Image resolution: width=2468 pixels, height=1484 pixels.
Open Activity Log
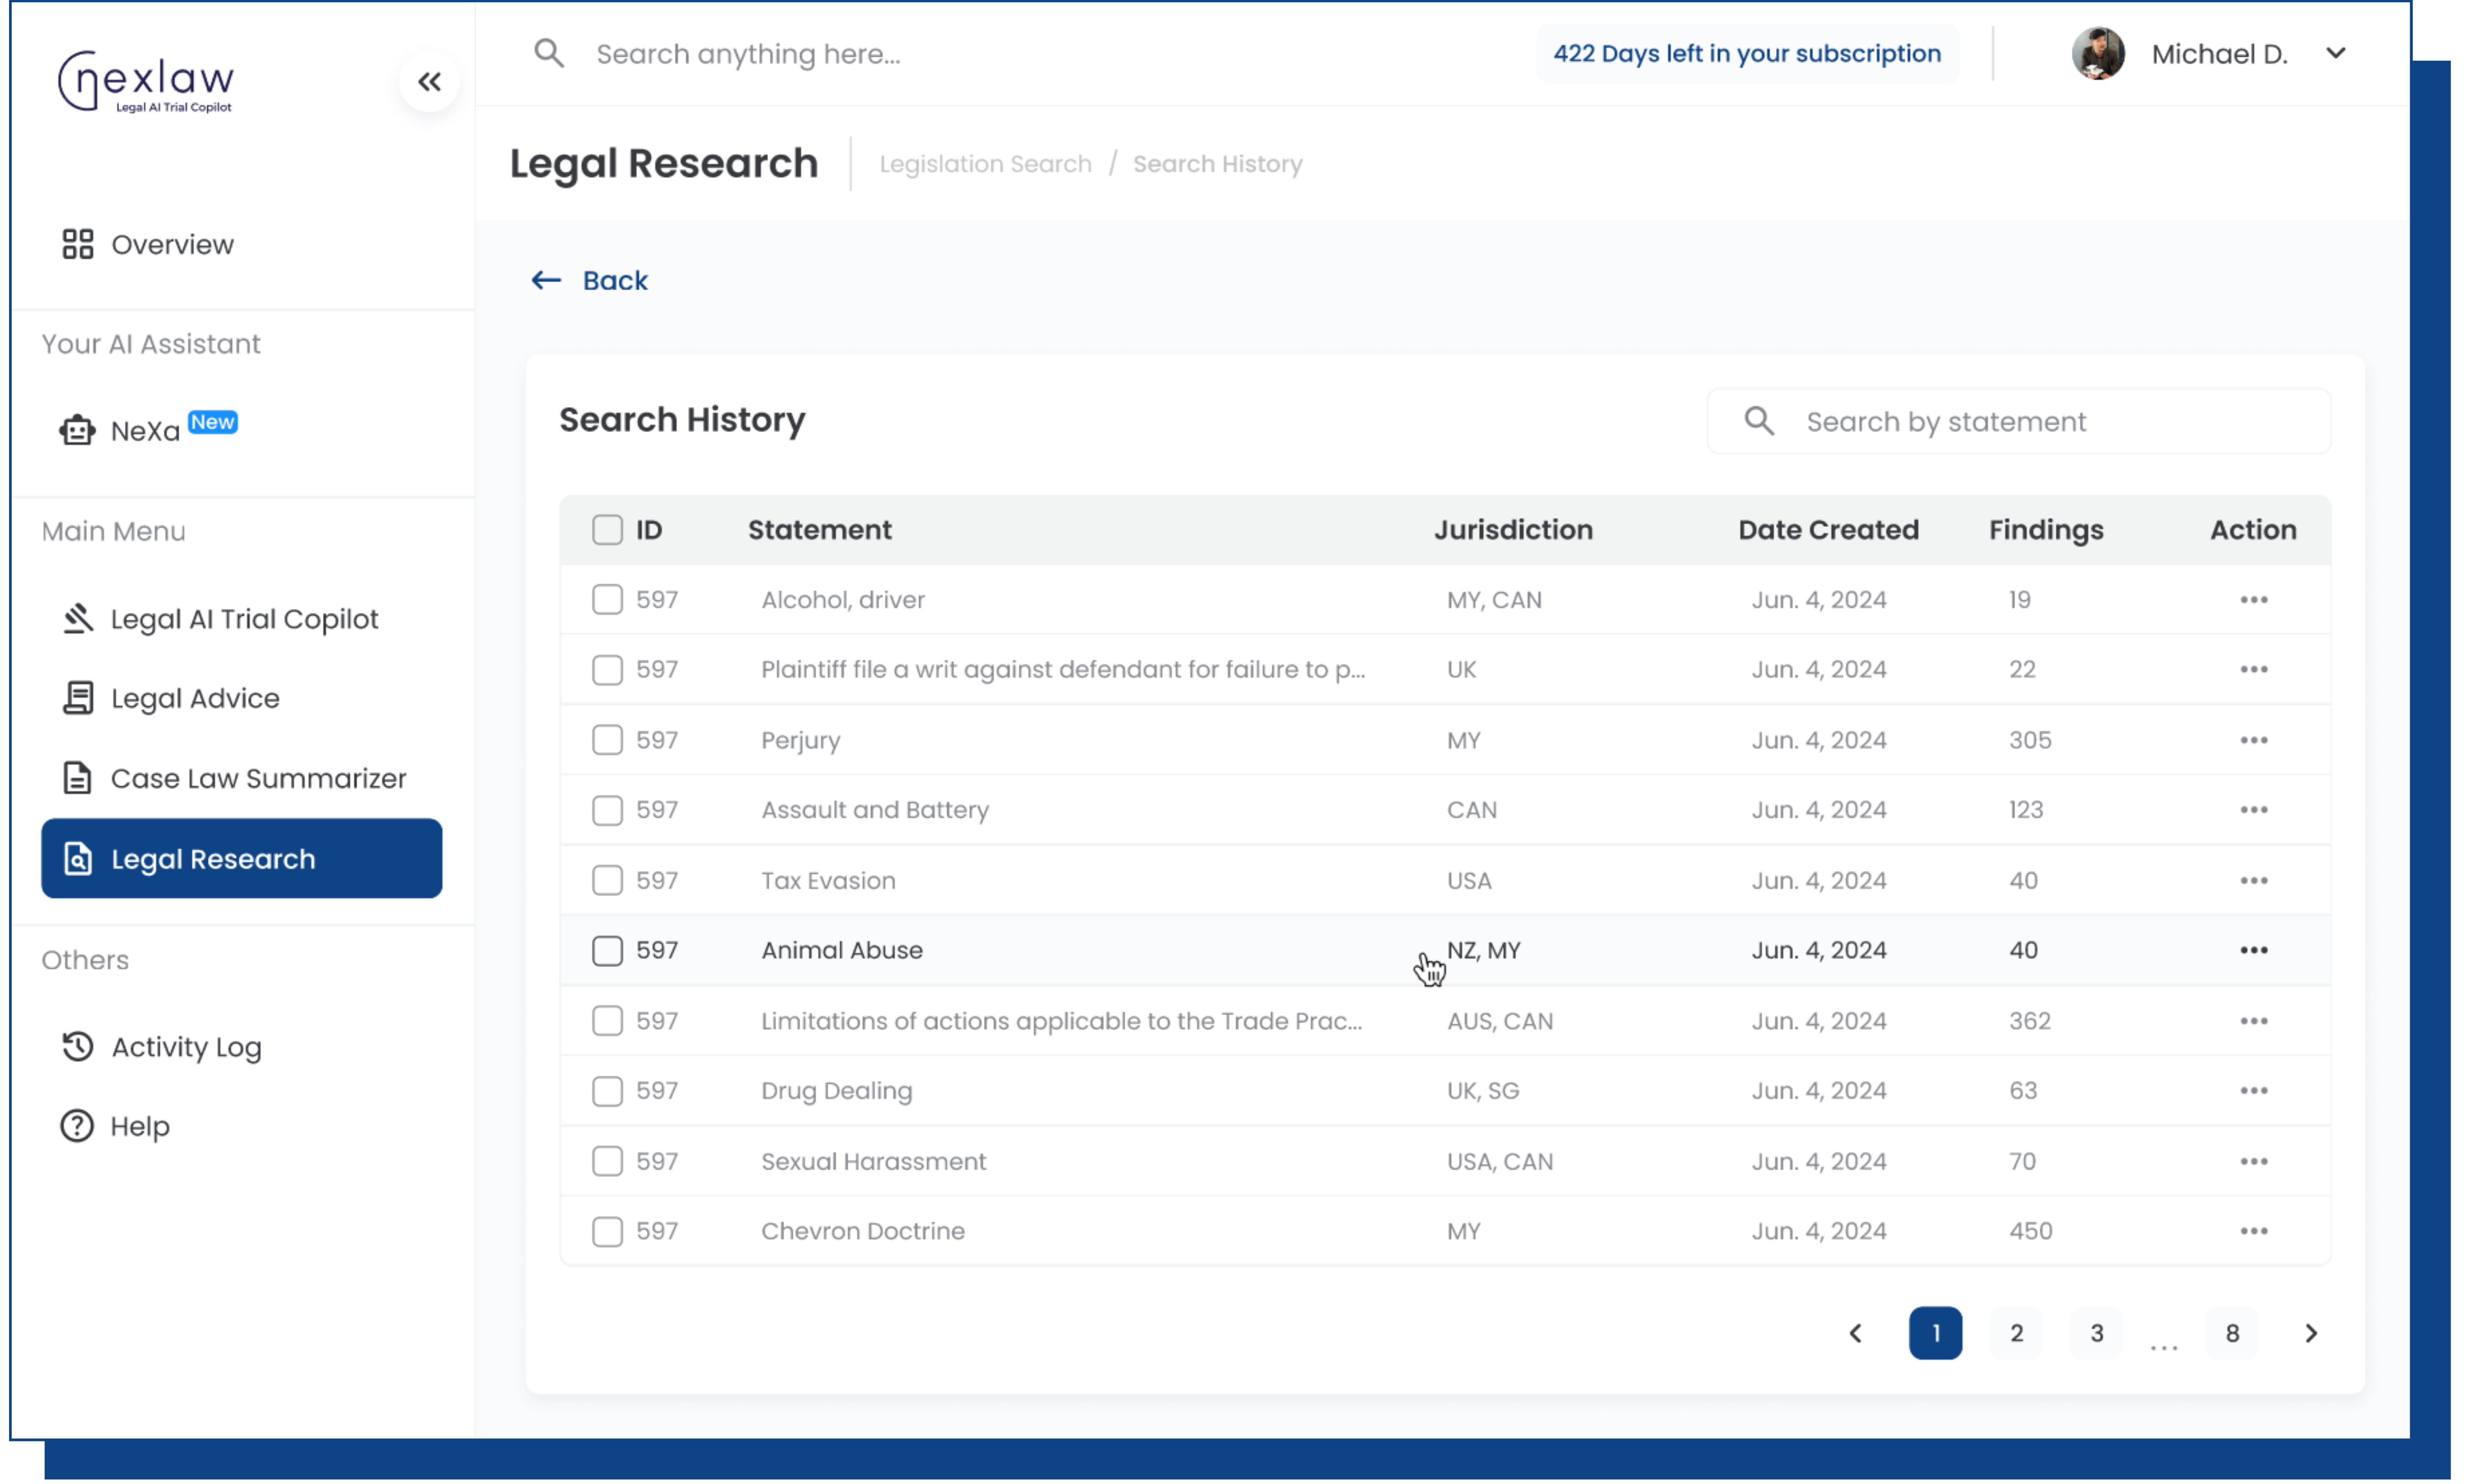point(161,1046)
